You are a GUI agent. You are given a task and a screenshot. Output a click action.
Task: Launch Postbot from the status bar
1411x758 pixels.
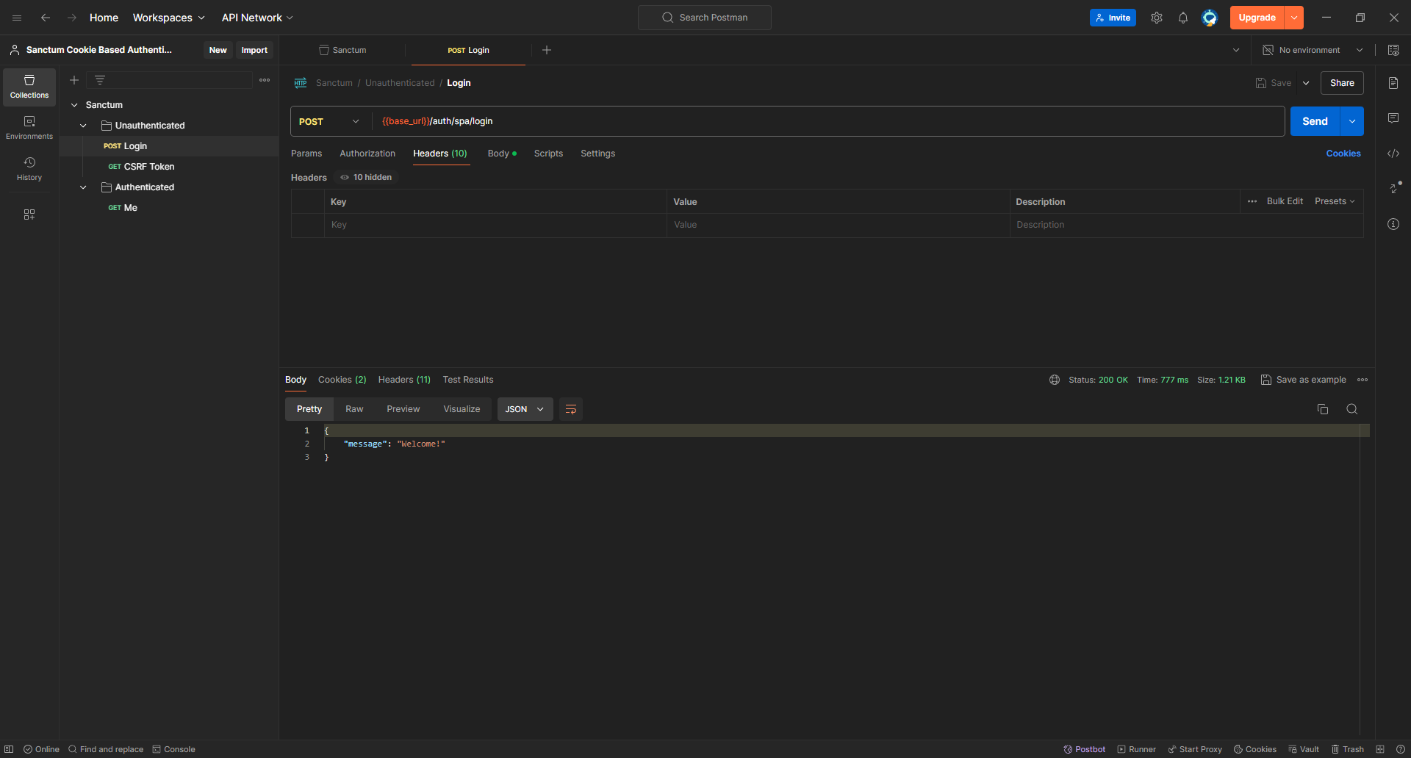1083,749
